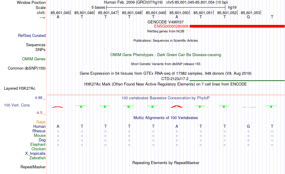Click the Rhesus species label

[x=39, y=131]
